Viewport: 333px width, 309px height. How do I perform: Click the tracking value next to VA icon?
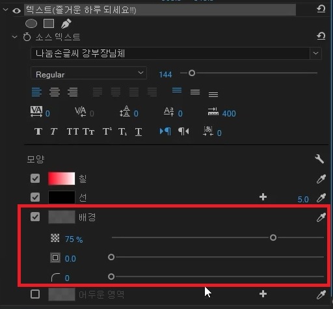pos(47,114)
